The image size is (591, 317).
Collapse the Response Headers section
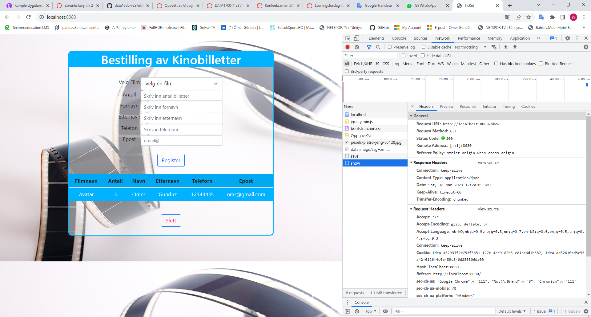(x=412, y=162)
